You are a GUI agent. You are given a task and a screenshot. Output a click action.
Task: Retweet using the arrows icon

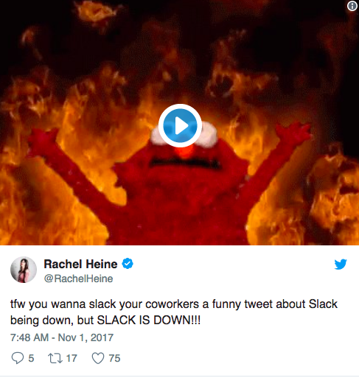(55, 358)
